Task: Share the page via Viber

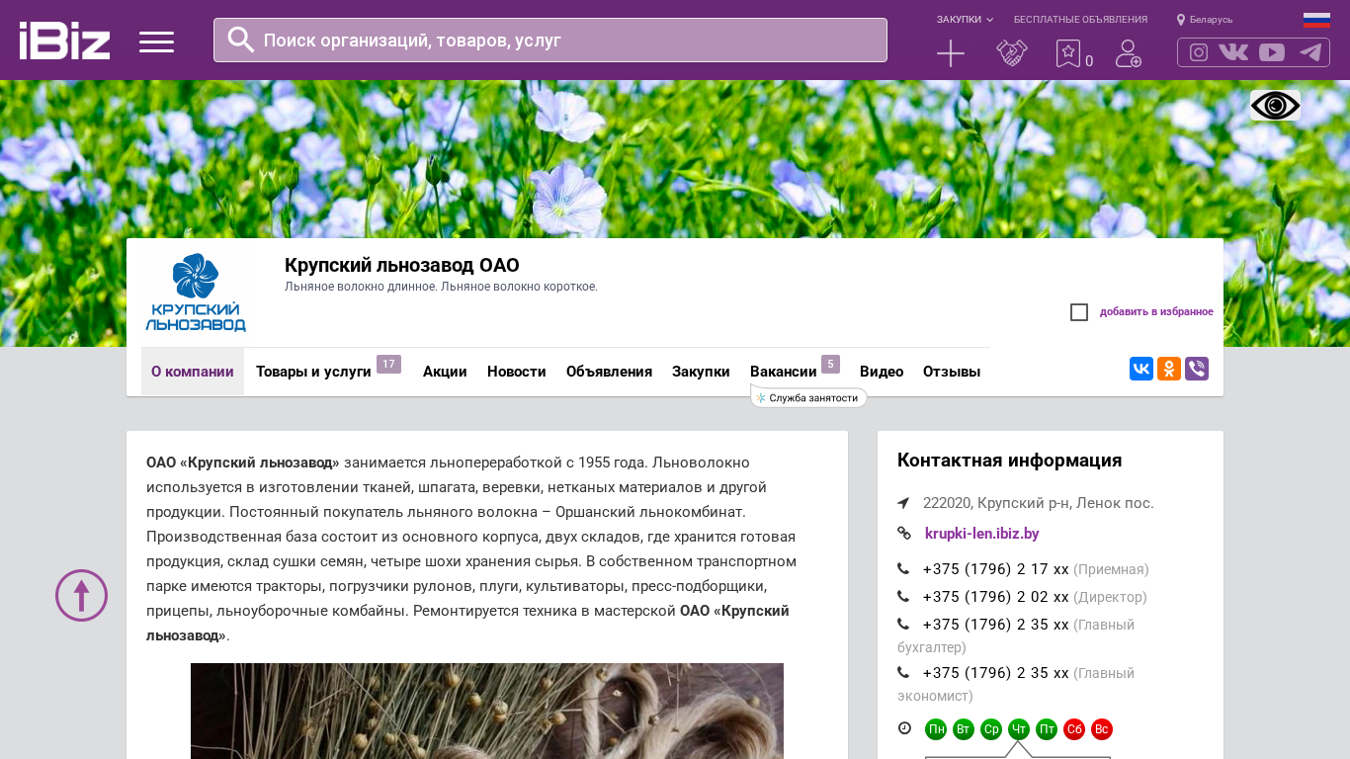Action: pyautogui.click(x=1197, y=369)
